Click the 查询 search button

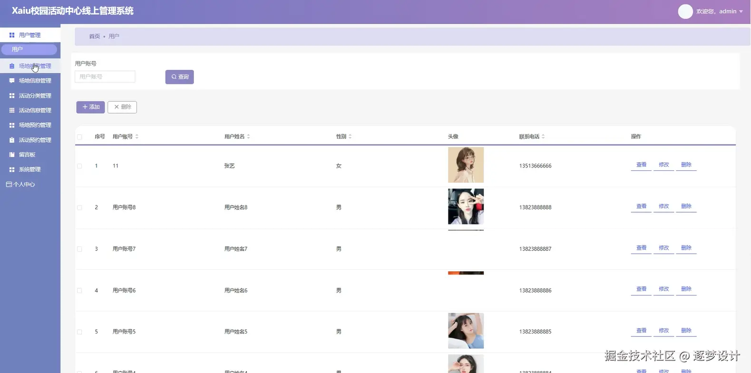(x=180, y=77)
